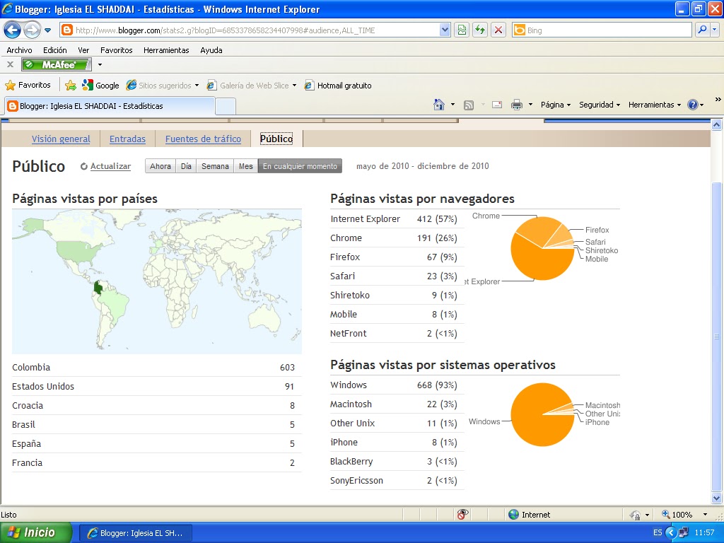Viewport: 724px width, 543px height.
Task: Open the Hotmail gratuito link
Action: coord(337,85)
